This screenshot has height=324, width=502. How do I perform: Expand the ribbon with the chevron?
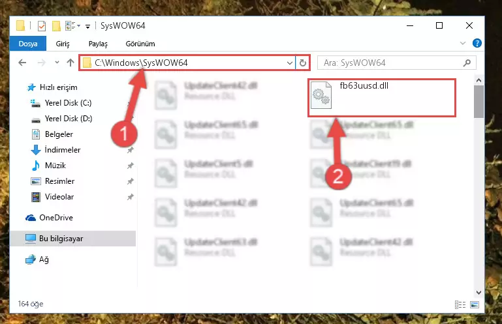[x=463, y=43]
